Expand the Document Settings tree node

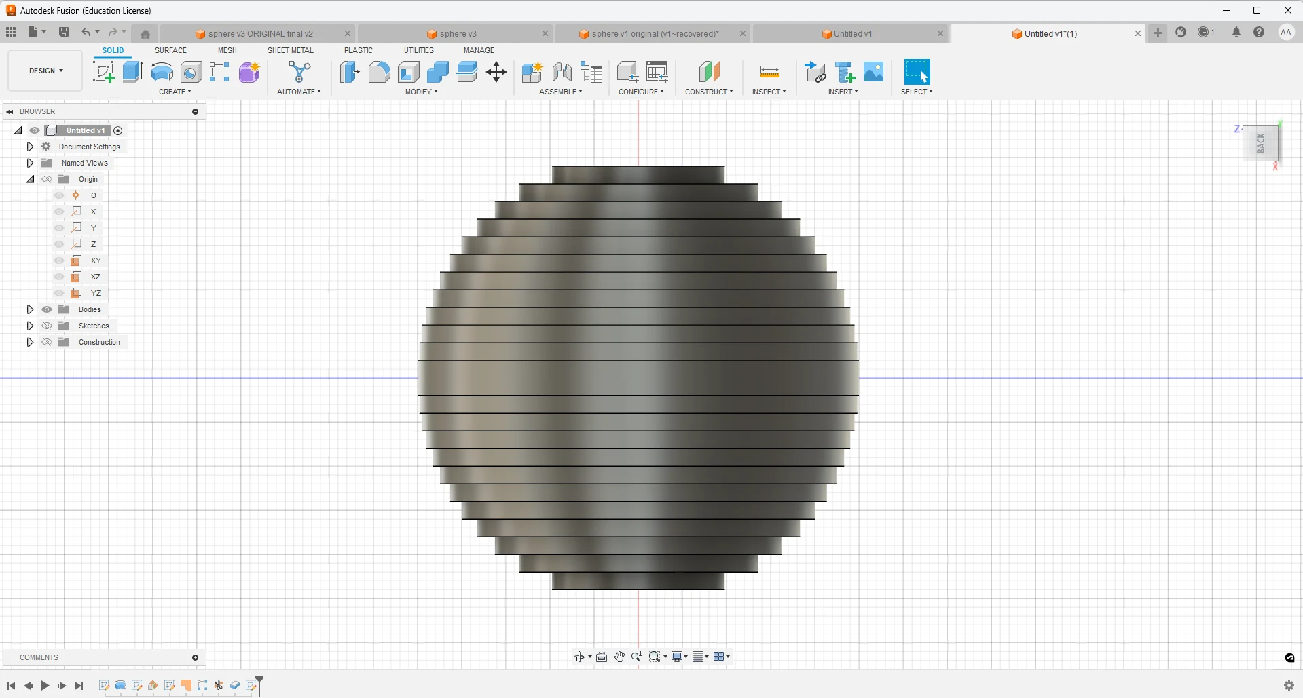(30, 147)
